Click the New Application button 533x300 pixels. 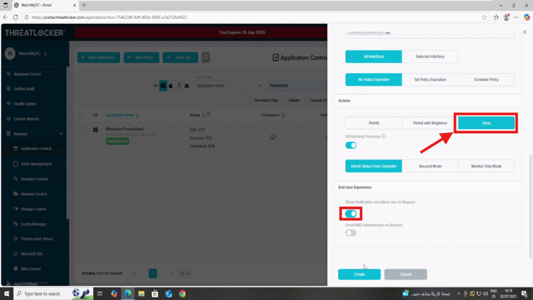98,57
